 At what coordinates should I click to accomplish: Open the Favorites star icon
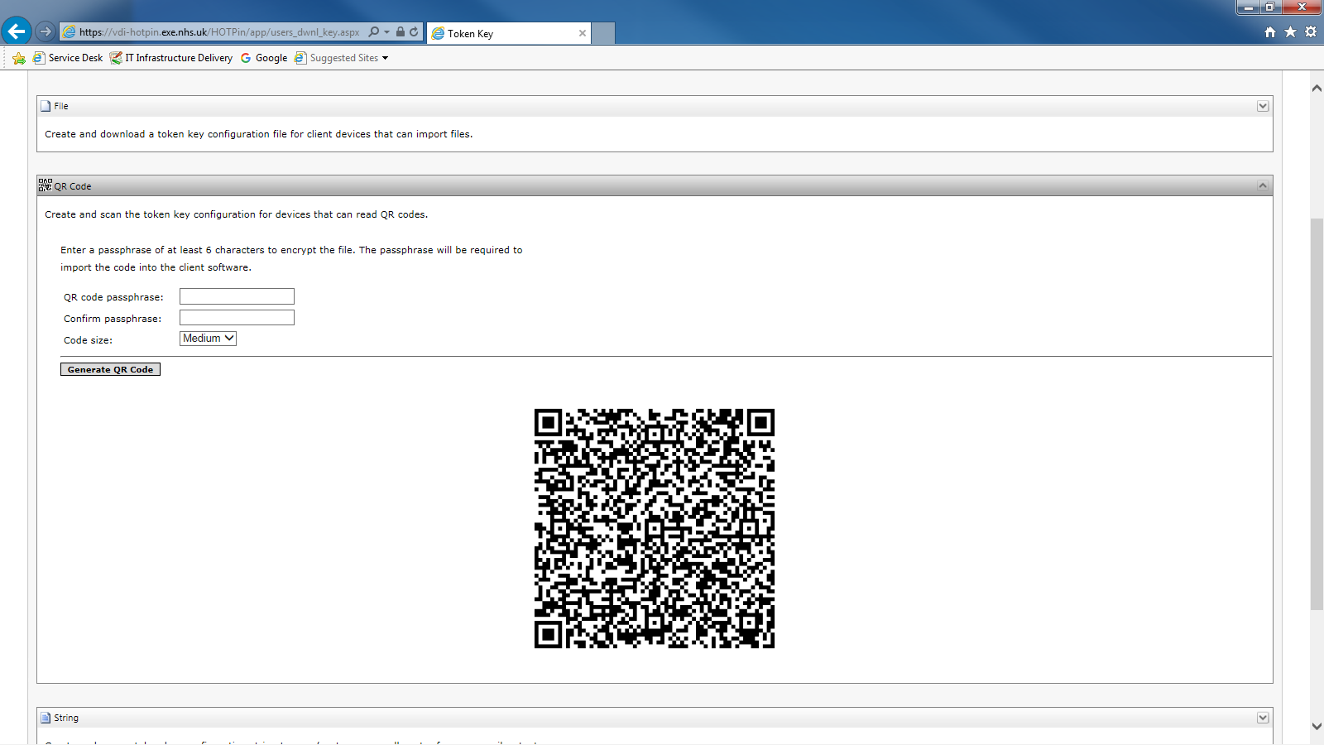(1290, 31)
